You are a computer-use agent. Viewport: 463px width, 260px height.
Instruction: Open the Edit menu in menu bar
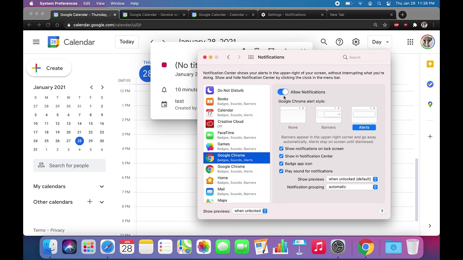[87, 4]
